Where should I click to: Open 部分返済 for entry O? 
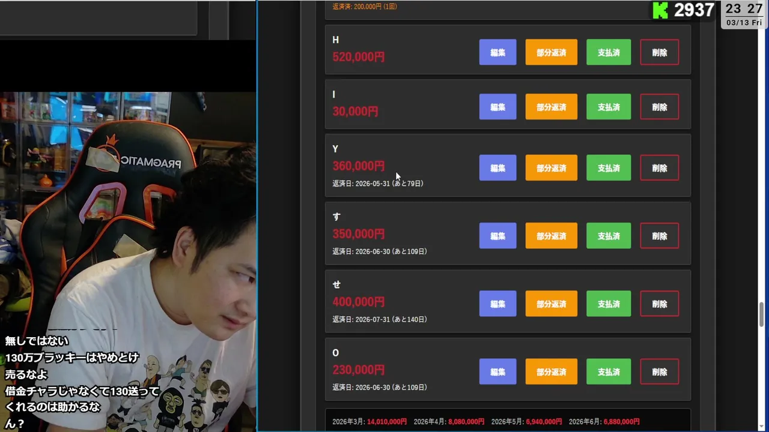click(551, 371)
